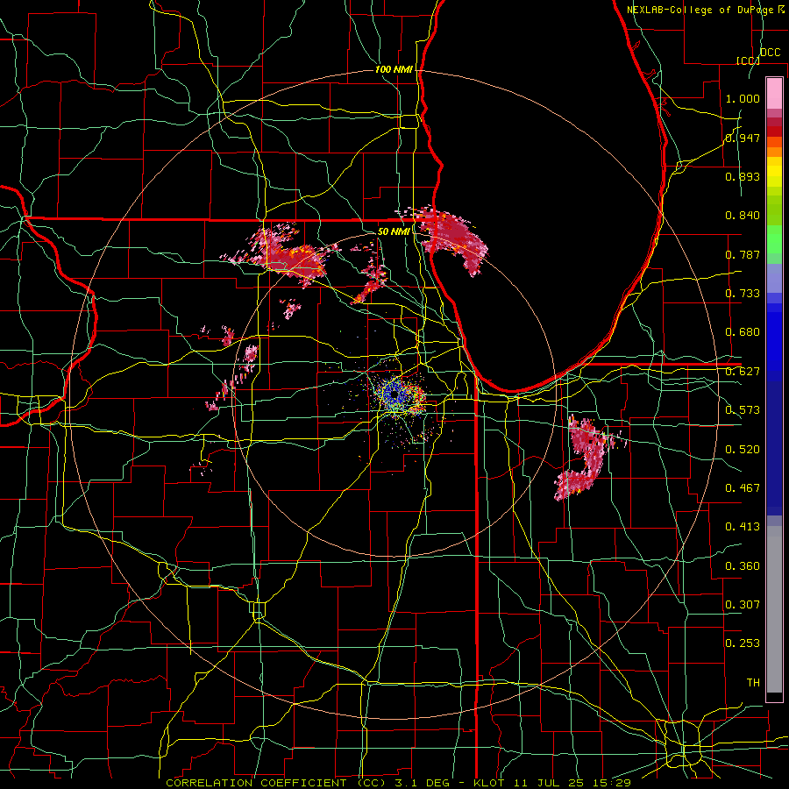Click the 0.787 scale value
The width and height of the screenshot is (789, 789).
tap(743, 254)
